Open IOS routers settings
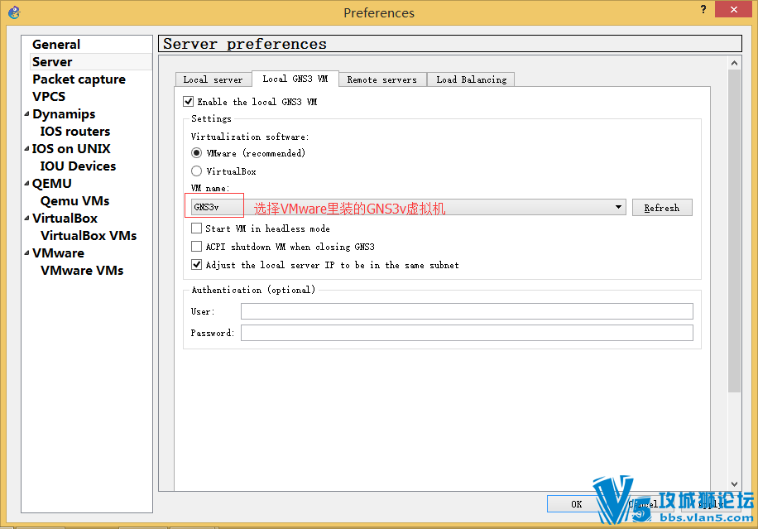The height and width of the screenshot is (529, 758). 75,132
